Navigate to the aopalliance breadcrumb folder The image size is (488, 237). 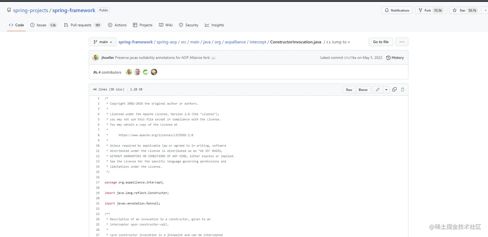[x=235, y=42]
